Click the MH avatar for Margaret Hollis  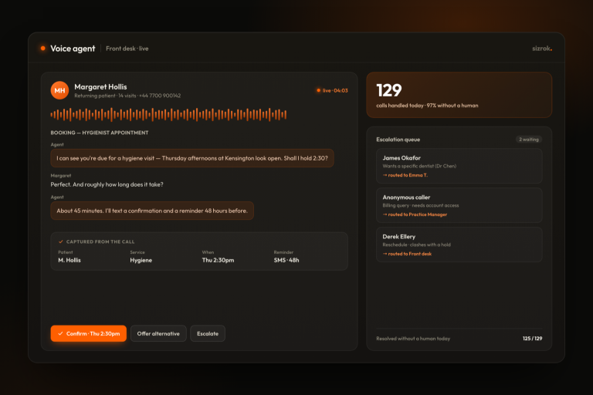(x=59, y=90)
